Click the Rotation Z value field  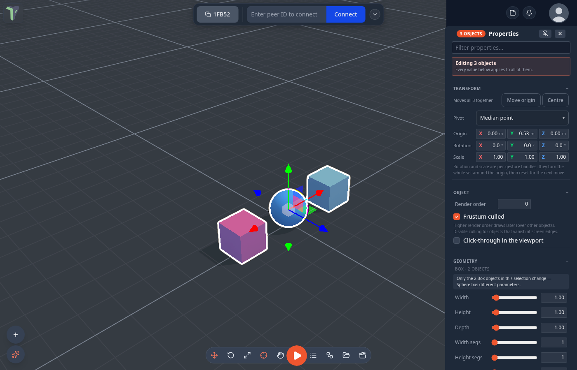click(554, 146)
